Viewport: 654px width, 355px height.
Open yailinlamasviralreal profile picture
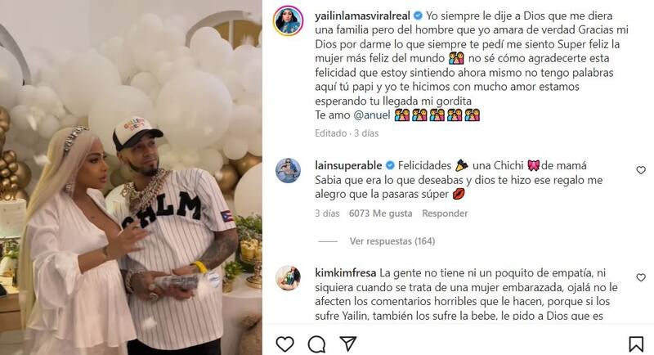click(289, 21)
